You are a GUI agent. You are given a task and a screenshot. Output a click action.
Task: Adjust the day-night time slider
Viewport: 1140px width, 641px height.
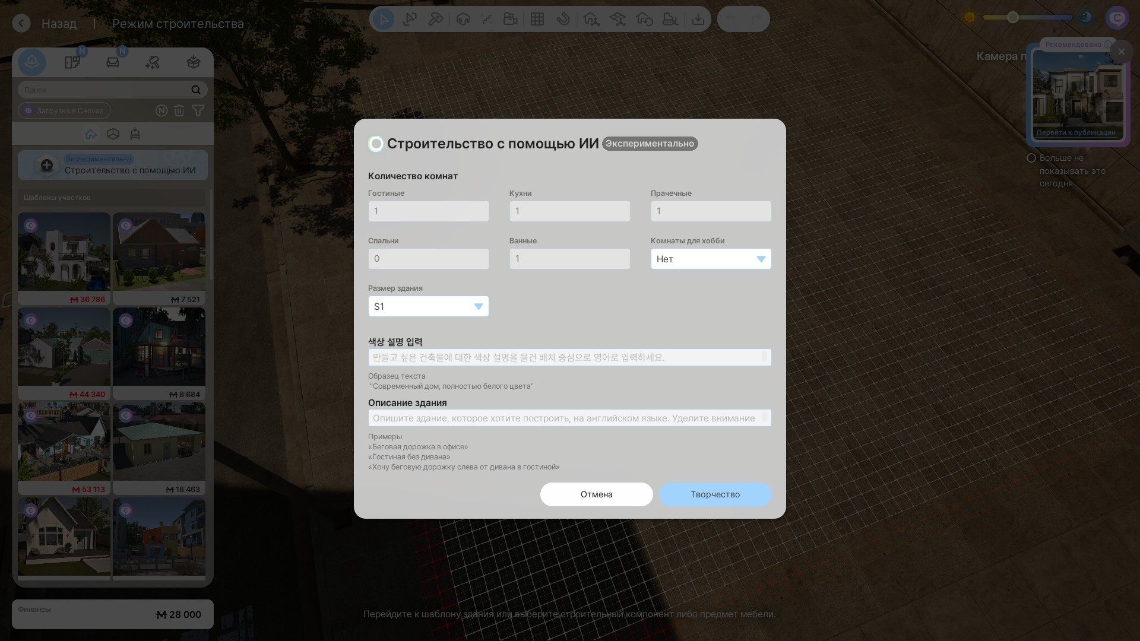1013,18
